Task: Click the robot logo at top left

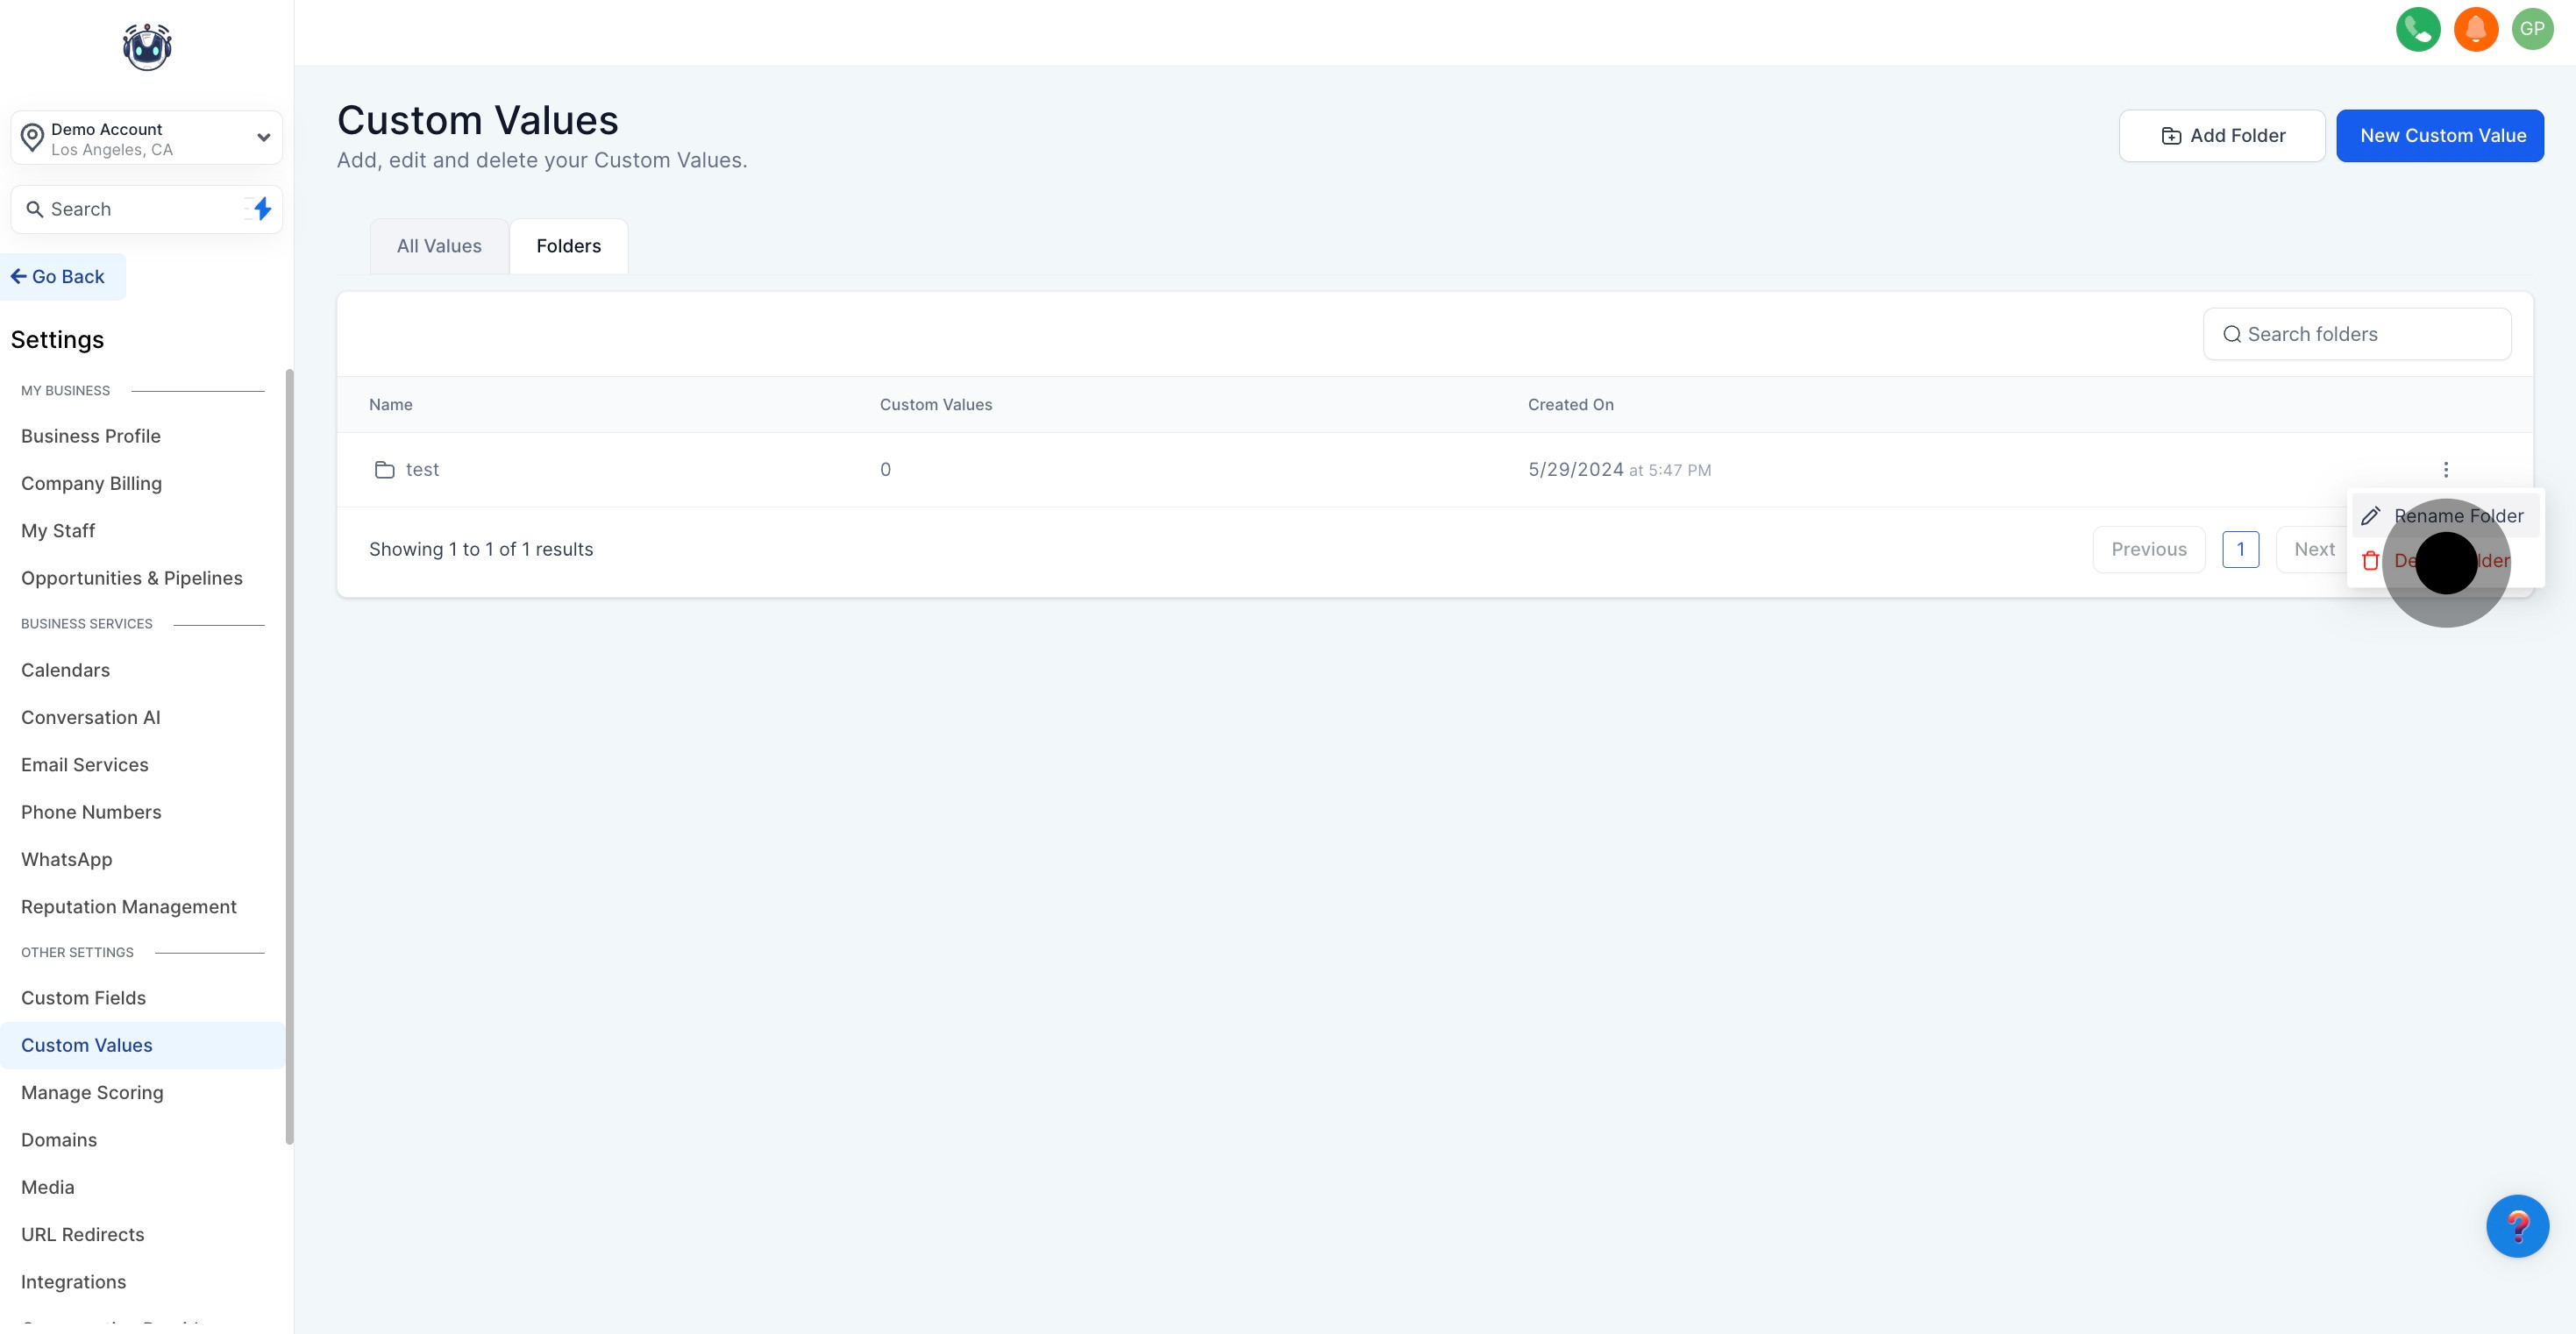Action: click(147, 47)
